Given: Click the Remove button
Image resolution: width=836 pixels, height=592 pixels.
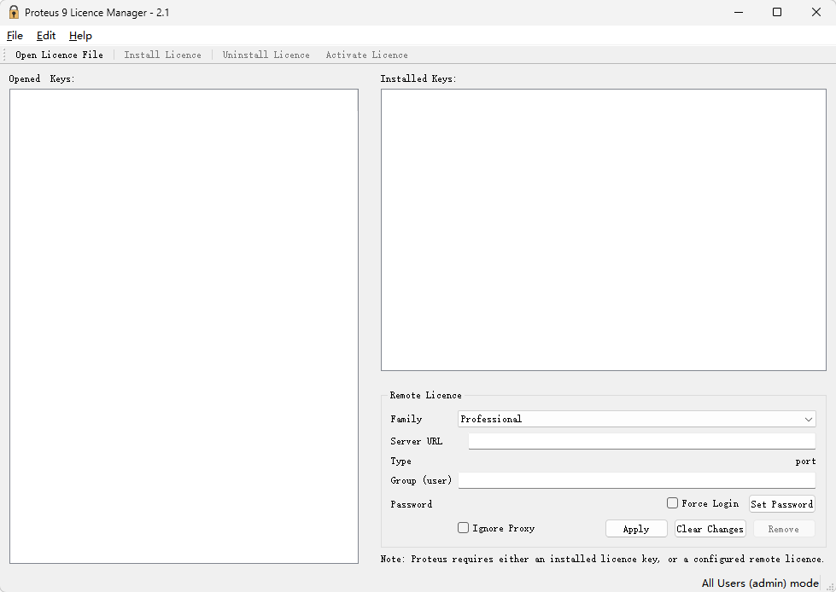Looking at the screenshot, I should click(783, 529).
